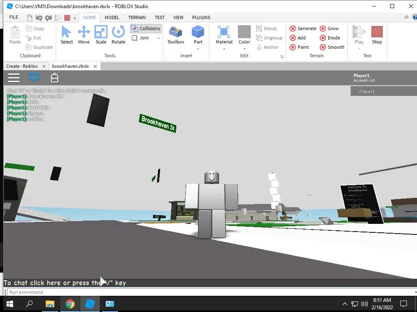Select the Select tool

(x=66, y=35)
